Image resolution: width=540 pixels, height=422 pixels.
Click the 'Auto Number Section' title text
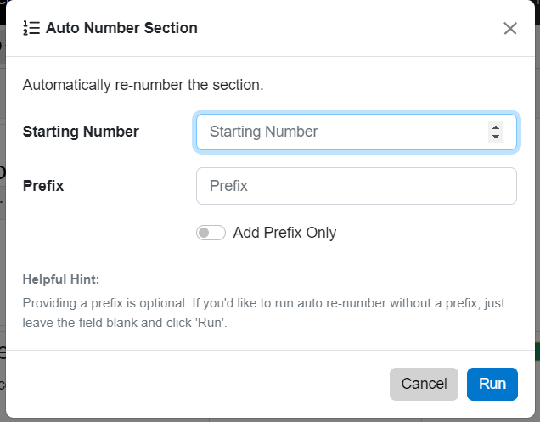coord(121,28)
